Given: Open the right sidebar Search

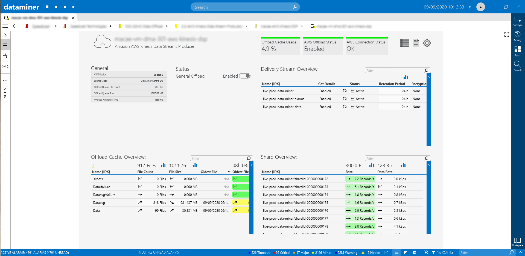Looking at the screenshot, I should tap(517, 66).
